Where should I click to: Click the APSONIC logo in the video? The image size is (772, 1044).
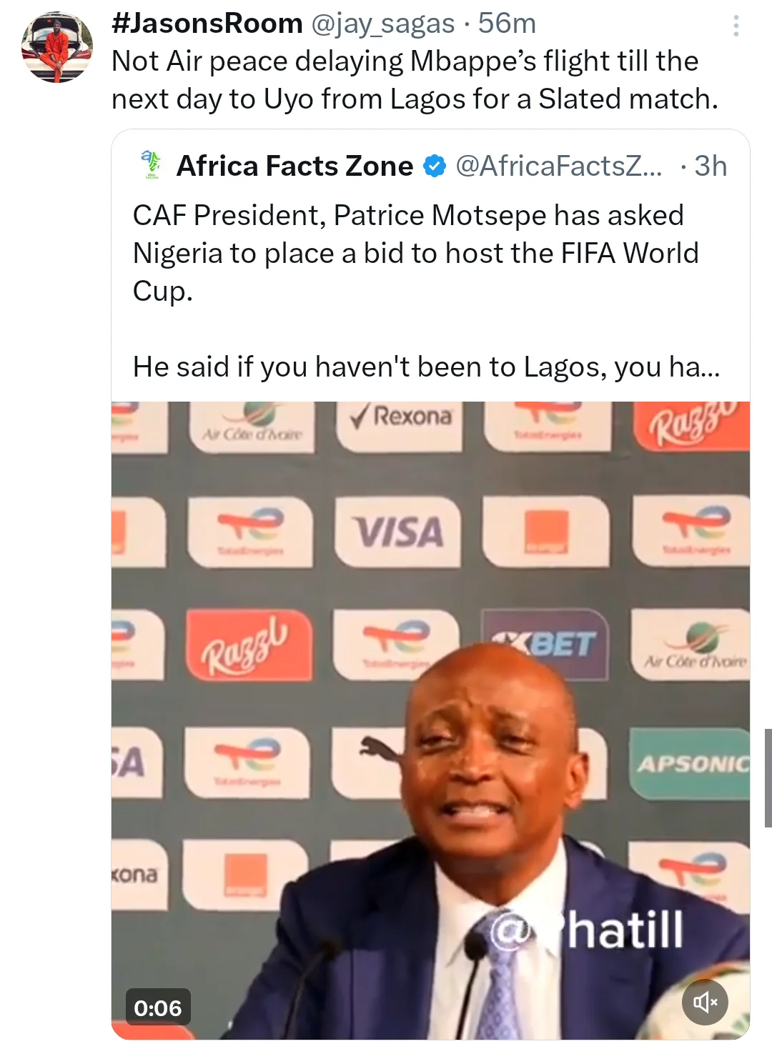[692, 764]
